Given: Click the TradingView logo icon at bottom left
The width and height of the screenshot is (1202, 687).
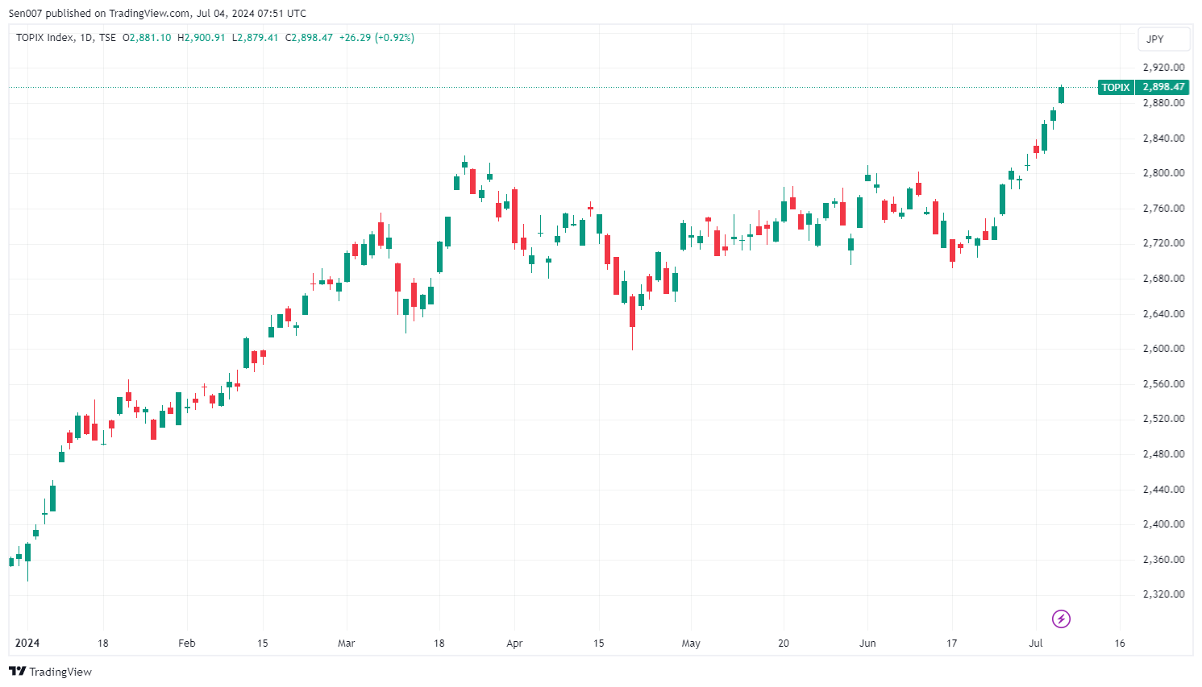Looking at the screenshot, I should pos(17,672).
